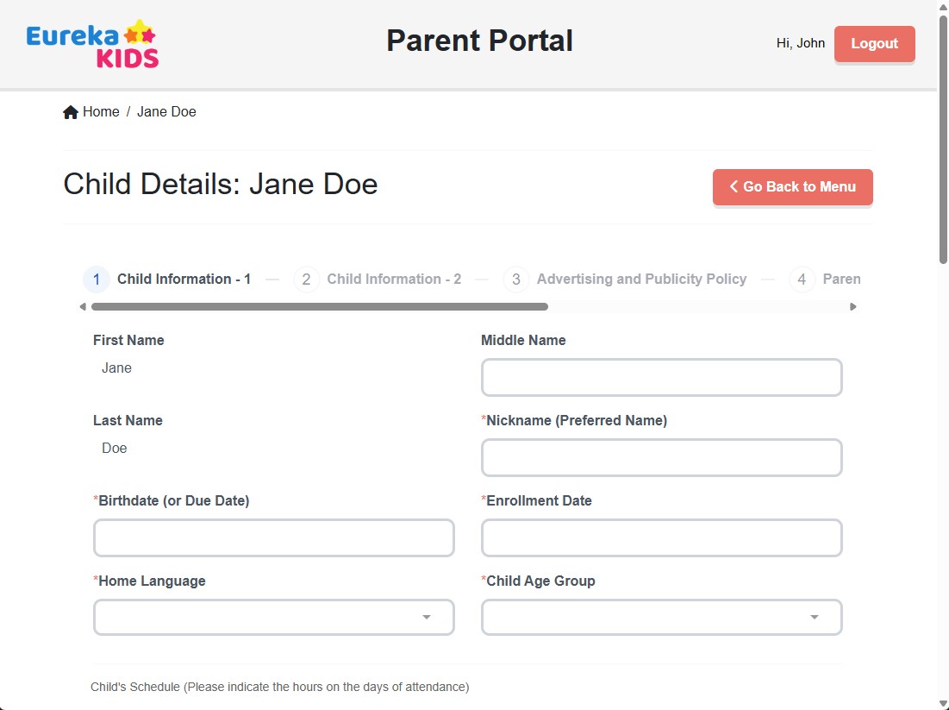Screen dimensions: 949x710
Task: Select the Child Information - 1 step
Action: [184, 280]
